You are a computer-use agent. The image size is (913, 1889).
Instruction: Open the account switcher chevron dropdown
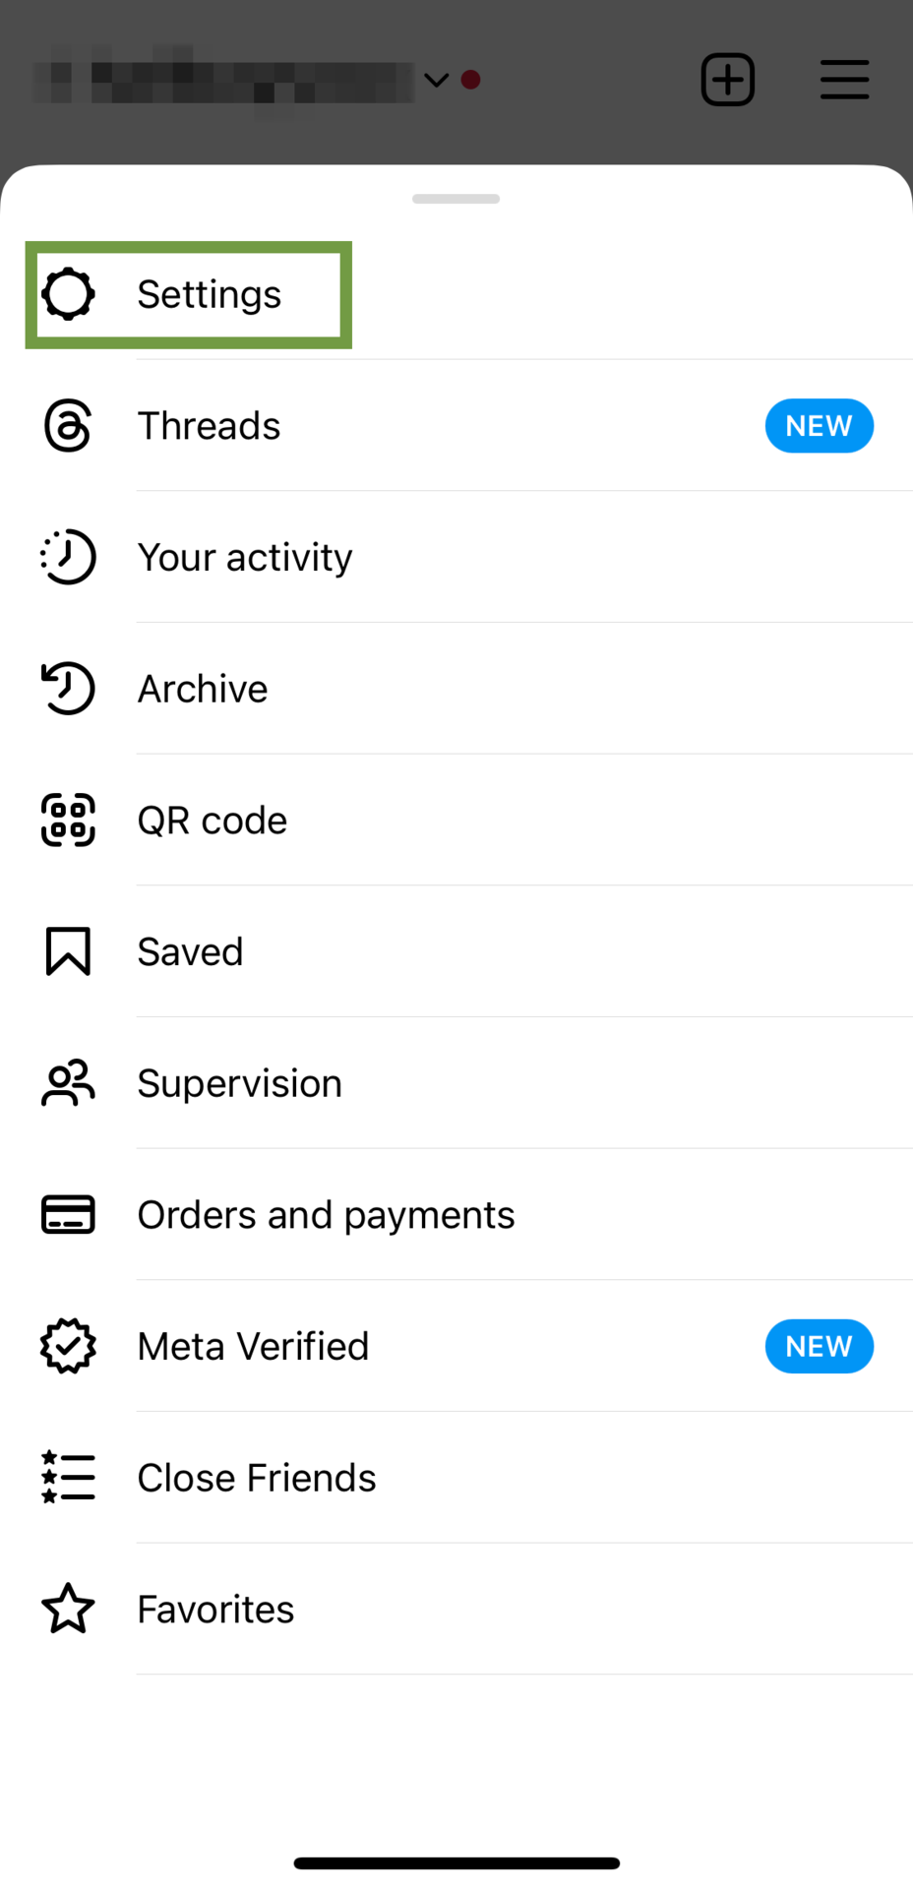pyautogui.click(x=436, y=80)
